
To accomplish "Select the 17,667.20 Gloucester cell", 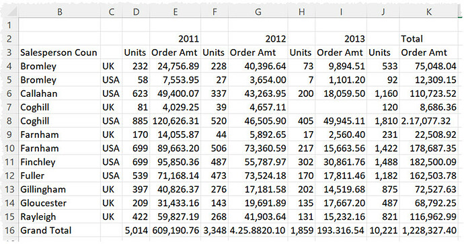I will 341,203.
